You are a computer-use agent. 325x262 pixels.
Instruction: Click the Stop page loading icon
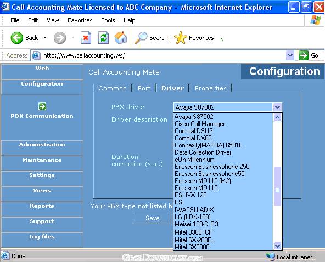tap(86, 38)
